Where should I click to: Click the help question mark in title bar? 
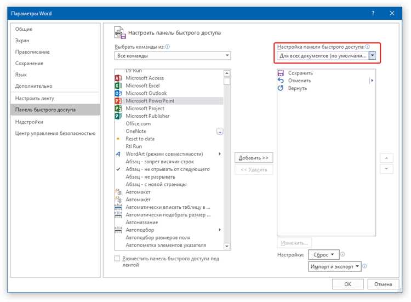click(x=373, y=13)
